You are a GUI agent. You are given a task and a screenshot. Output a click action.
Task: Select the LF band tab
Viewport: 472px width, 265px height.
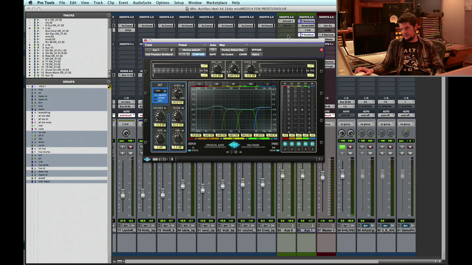pyautogui.click(x=199, y=84)
